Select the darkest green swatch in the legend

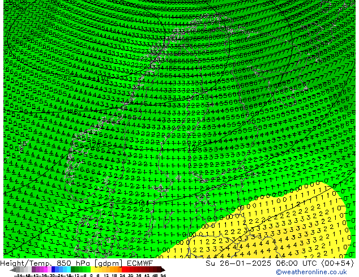pyautogui.click(x=72, y=269)
